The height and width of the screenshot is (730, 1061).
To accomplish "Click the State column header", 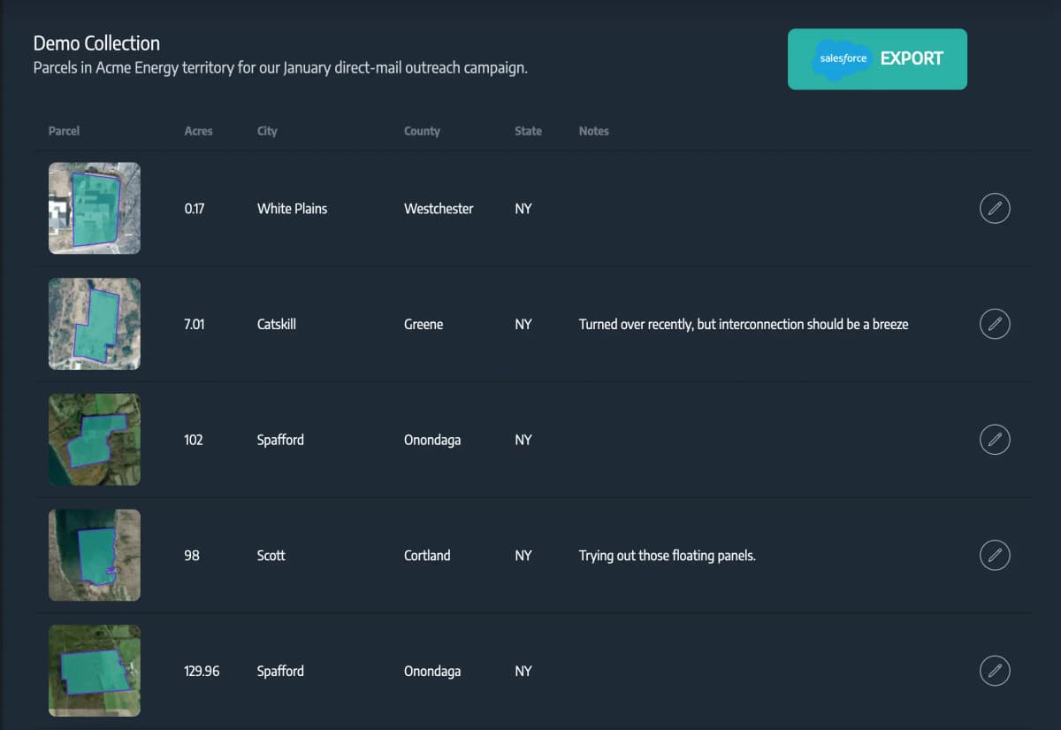I will click(x=528, y=131).
